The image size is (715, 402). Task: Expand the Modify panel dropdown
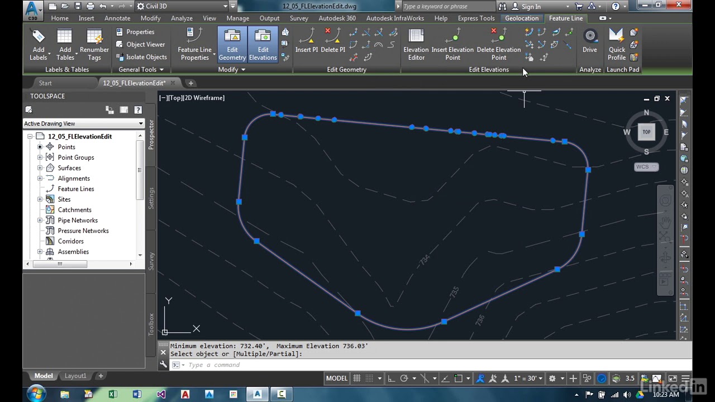[x=231, y=70]
